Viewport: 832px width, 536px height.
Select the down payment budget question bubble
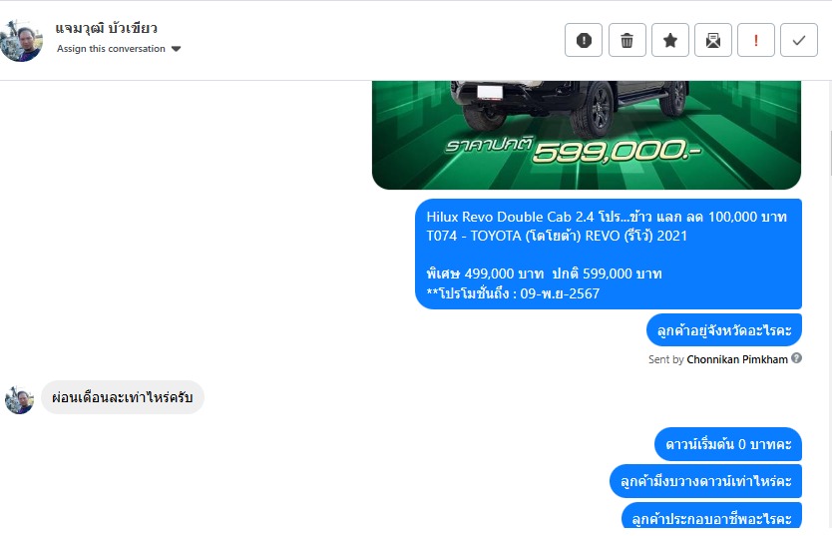705,481
